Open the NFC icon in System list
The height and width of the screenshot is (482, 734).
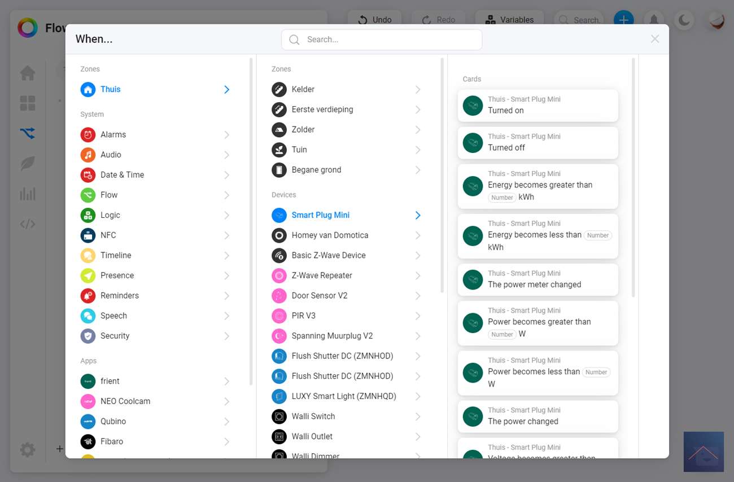pyautogui.click(x=88, y=235)
